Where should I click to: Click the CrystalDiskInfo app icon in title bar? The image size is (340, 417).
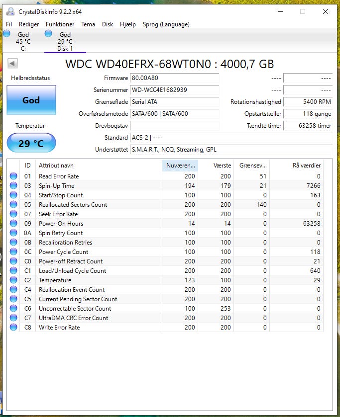10,11
